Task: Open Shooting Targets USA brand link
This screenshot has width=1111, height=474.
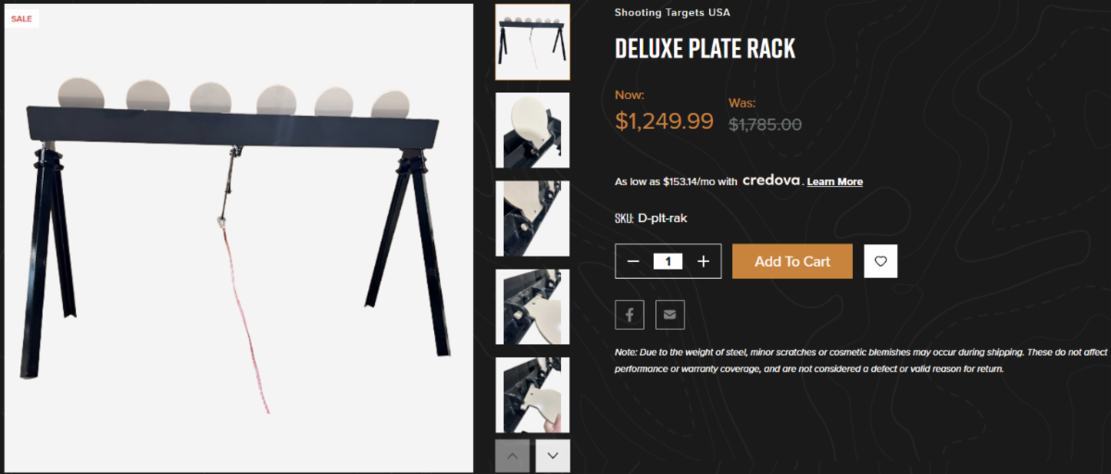Action: tap(672, 13)
